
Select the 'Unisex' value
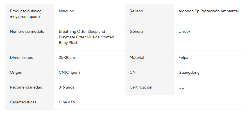coord(184,32)
